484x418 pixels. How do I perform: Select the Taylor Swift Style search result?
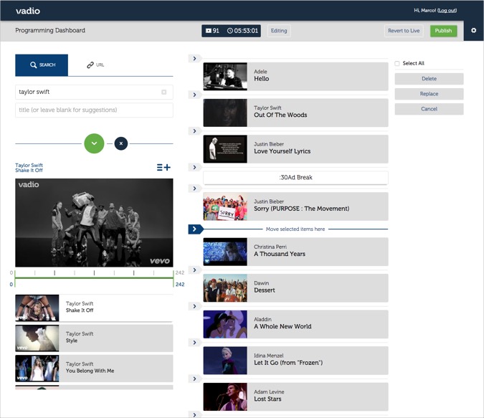[x=94, y=338]
